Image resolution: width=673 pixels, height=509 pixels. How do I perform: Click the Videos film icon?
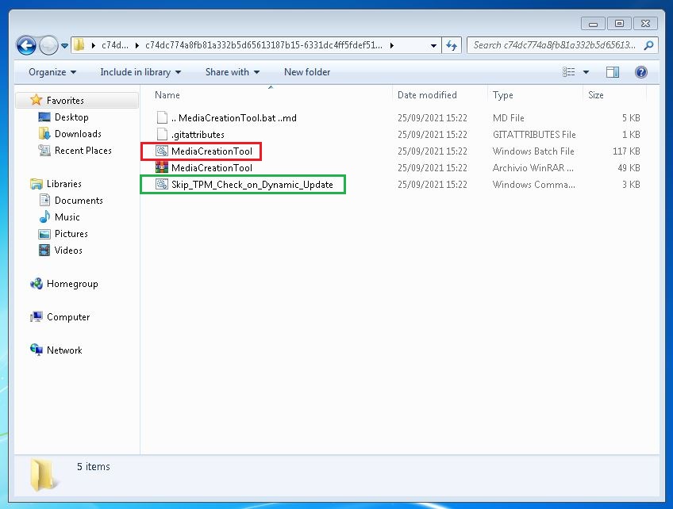point(44,250)
